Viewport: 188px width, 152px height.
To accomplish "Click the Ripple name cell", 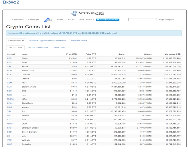I will coord(25,66).
